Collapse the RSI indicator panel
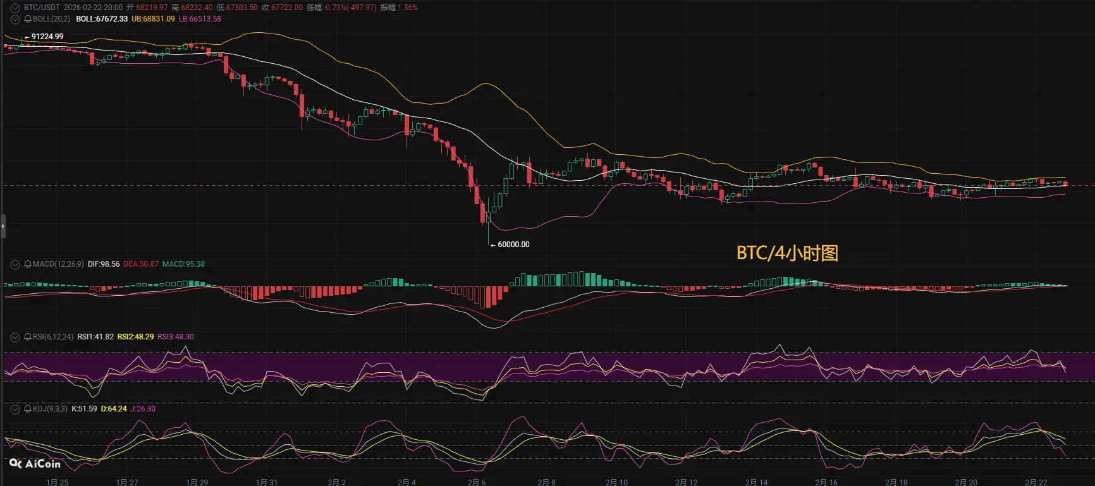Viewport: 1095px width, 486px height. click(15, 337)
